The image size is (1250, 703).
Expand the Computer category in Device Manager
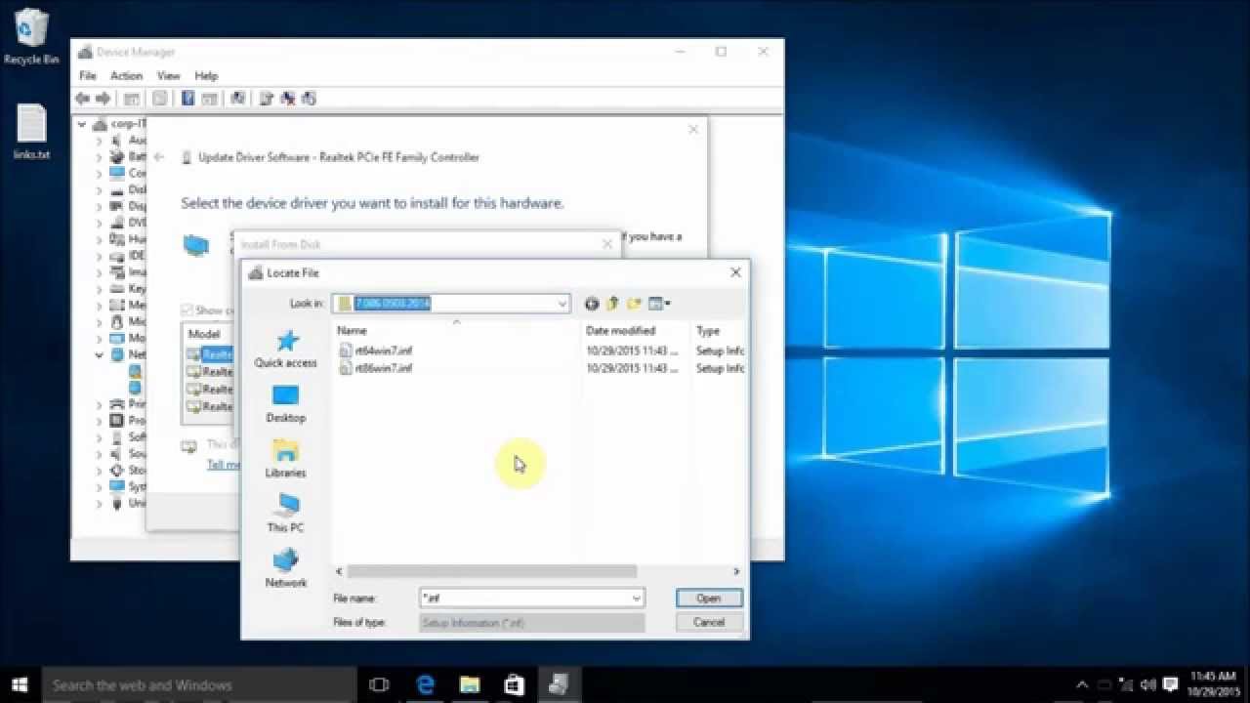99,174
